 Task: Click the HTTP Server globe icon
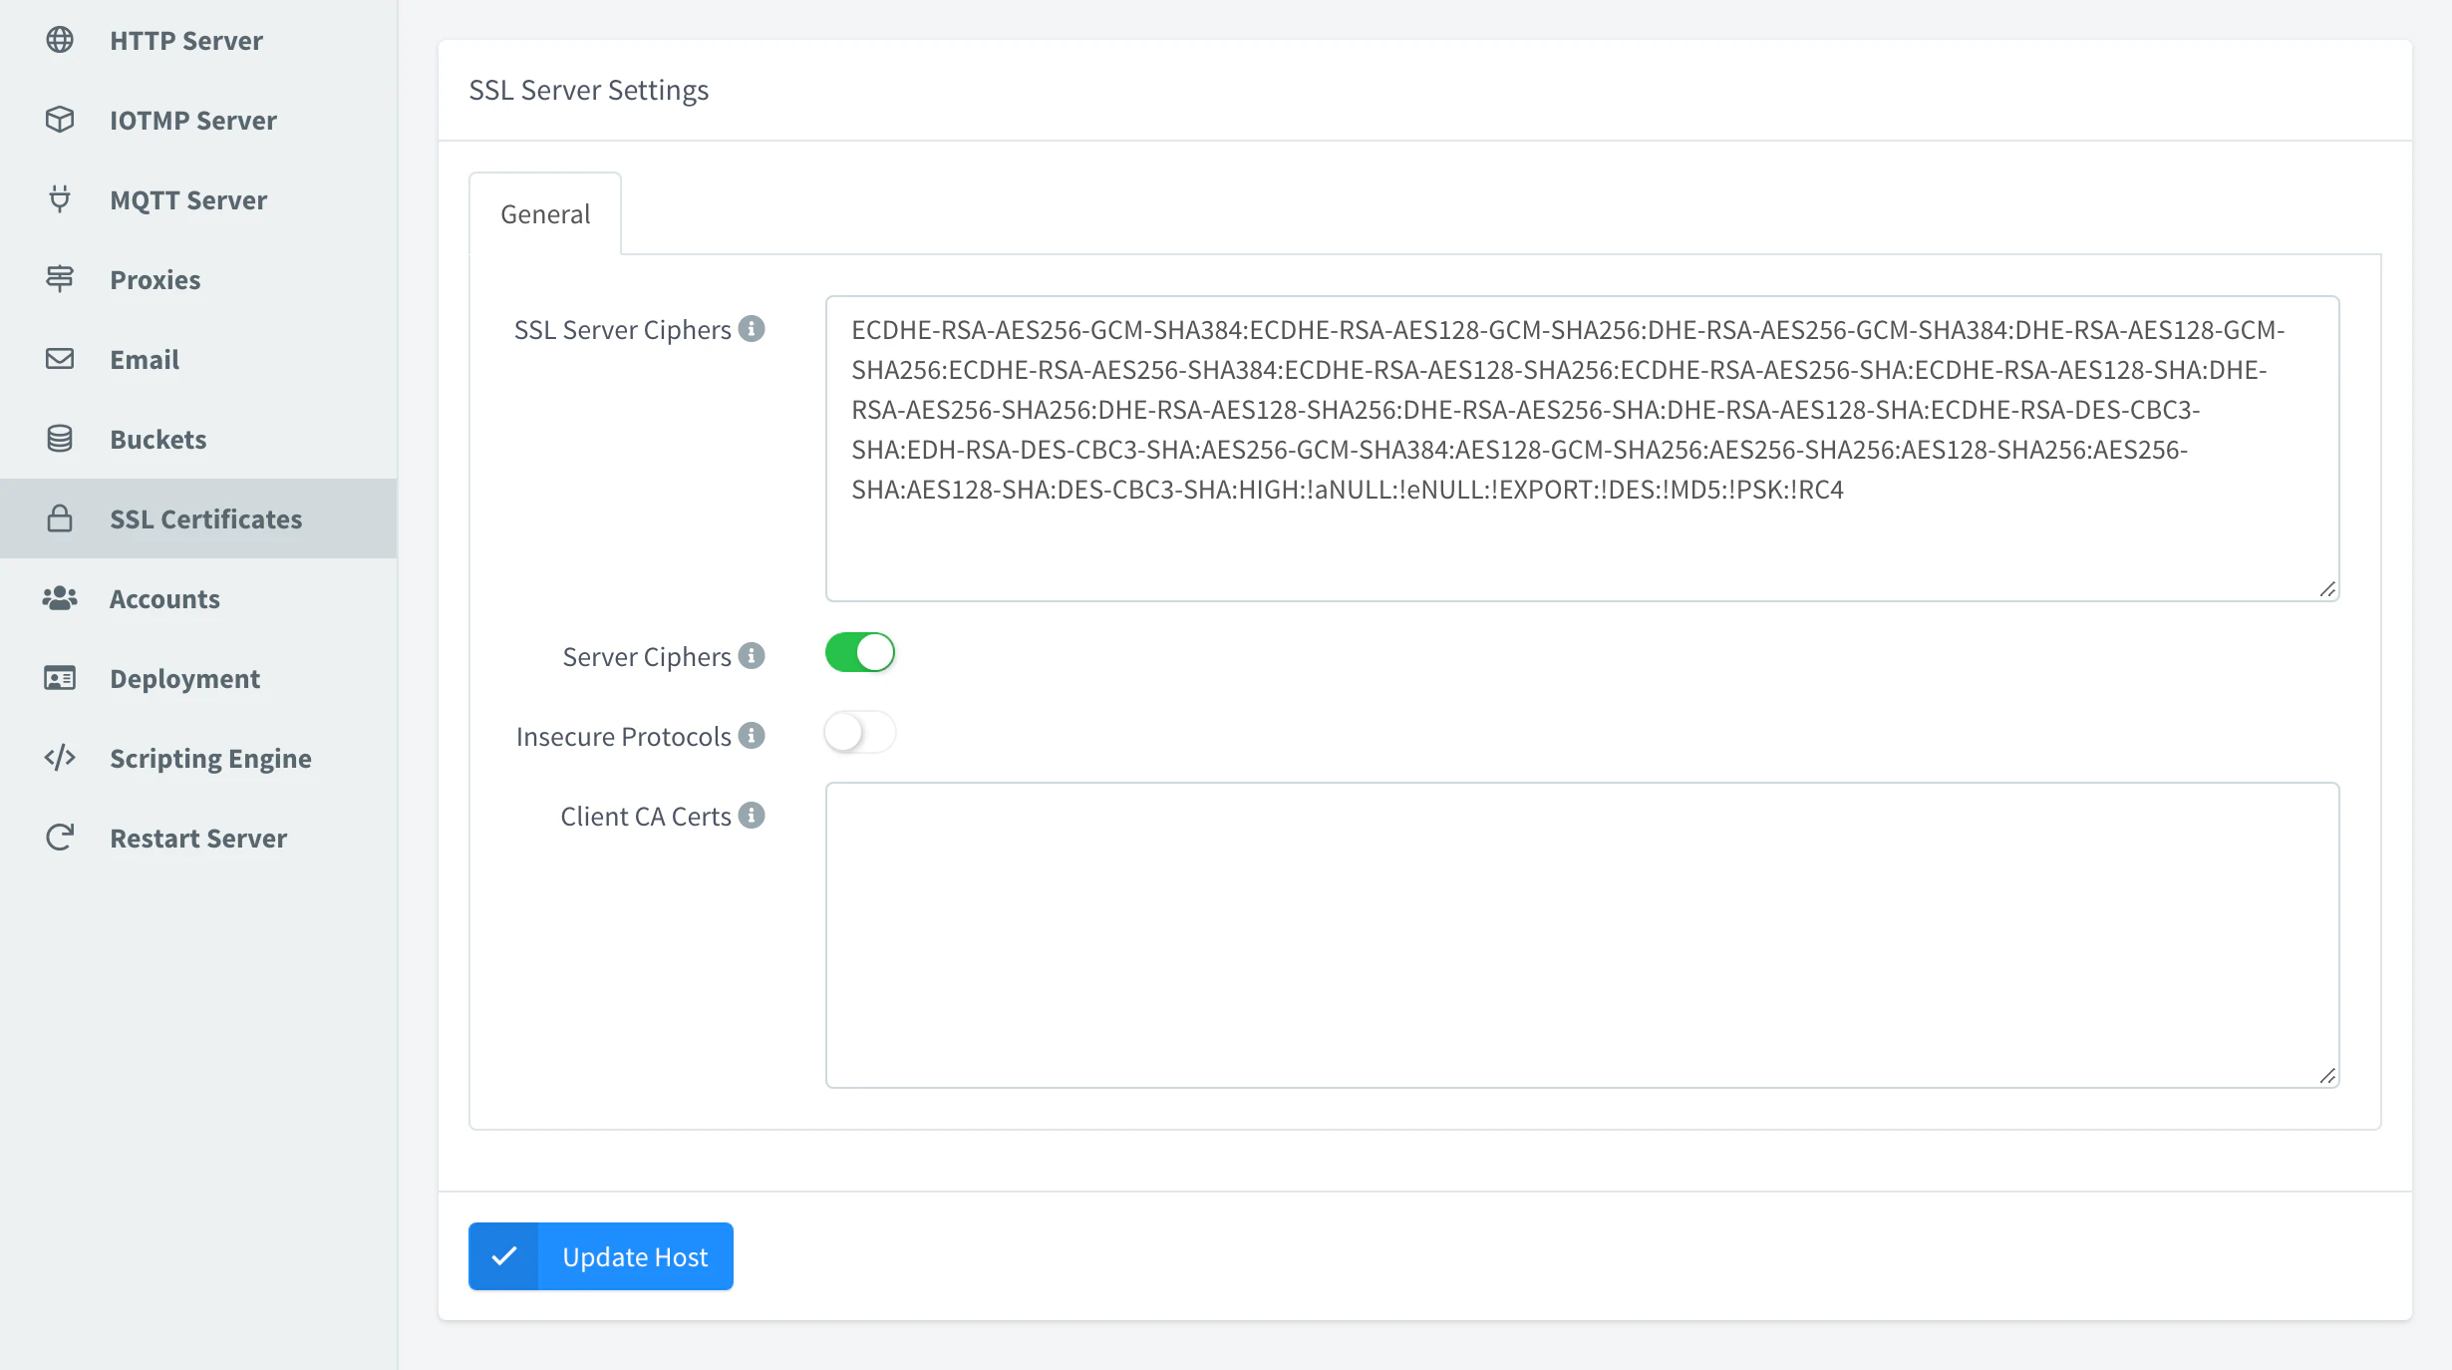60,40
